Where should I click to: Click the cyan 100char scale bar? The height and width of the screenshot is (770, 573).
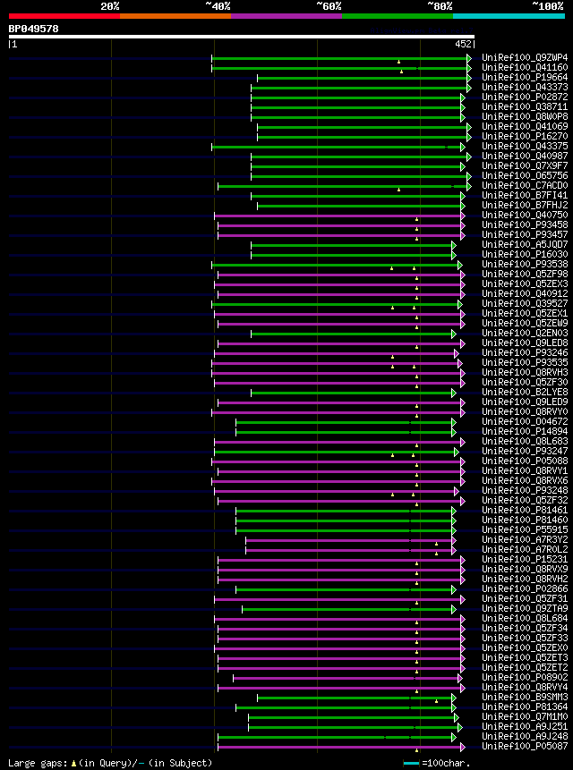click(x=411, y=764)
